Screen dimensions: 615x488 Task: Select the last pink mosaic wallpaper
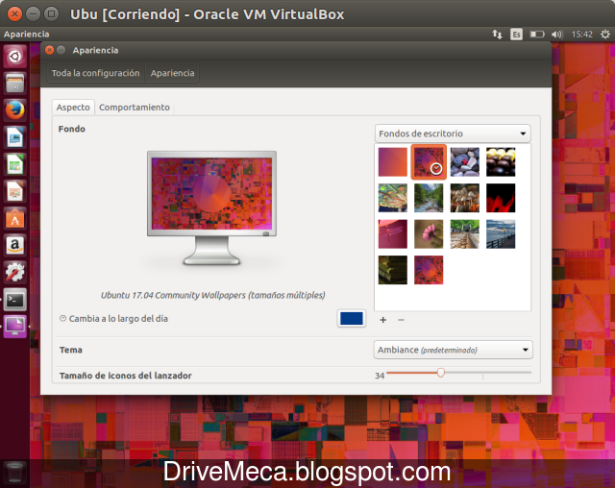429,270
